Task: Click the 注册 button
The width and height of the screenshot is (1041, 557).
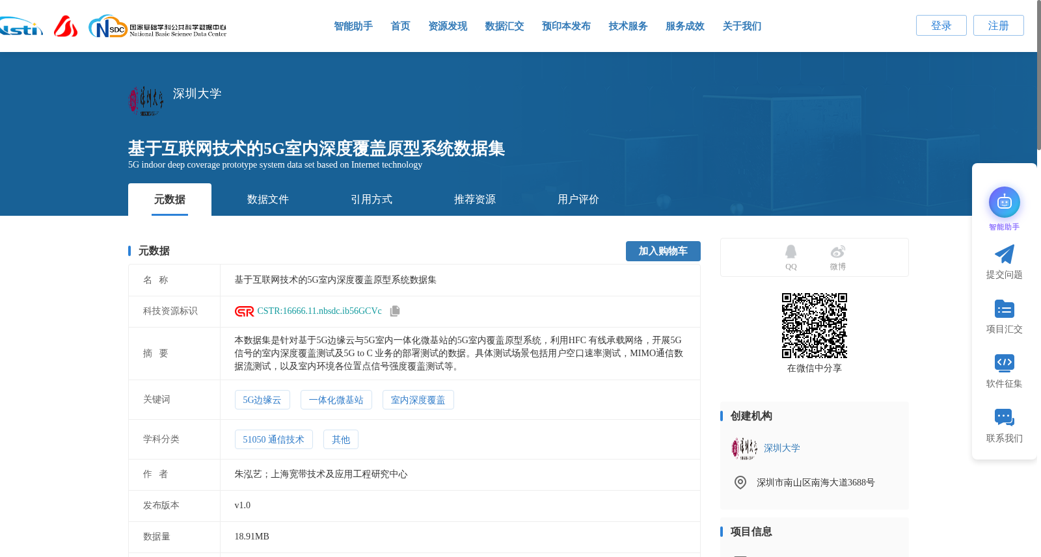Action: 999,25
